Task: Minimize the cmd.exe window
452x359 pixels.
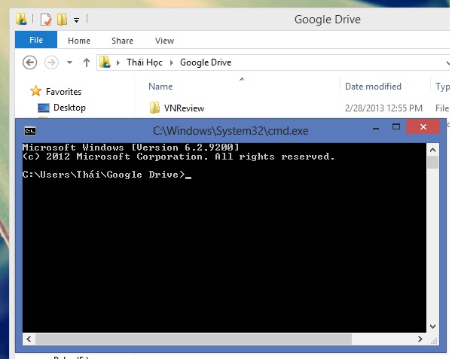Action: (376, 127)
